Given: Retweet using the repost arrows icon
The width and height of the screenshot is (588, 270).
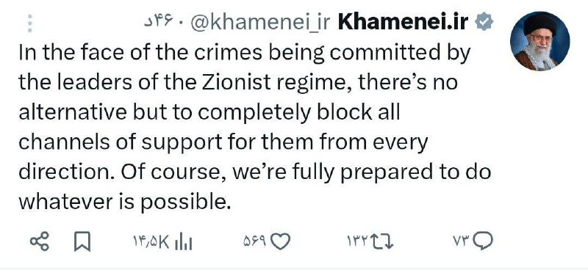Looking at the screenshot, I should (382, 241).
